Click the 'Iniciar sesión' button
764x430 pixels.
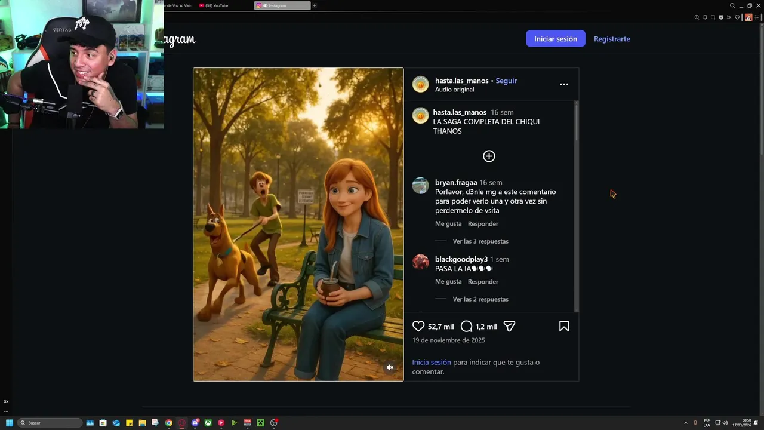[x=556, y=39]
